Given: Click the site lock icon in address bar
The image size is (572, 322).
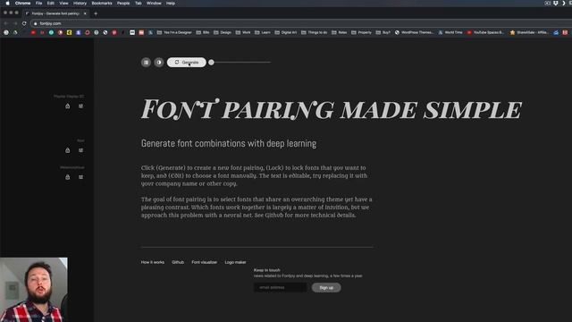Looking at the screenshot, I should pyautogui.click(x=36, y=23).
